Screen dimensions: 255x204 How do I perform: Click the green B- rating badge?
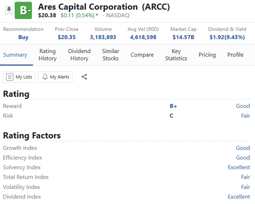pyautogui.click(x=23, y=11)
